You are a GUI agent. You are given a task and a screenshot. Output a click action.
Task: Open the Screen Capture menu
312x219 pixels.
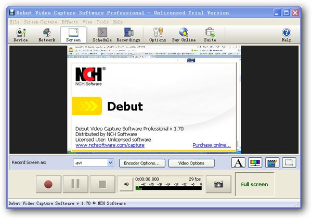pyautogui.click(x=41, y=22)
